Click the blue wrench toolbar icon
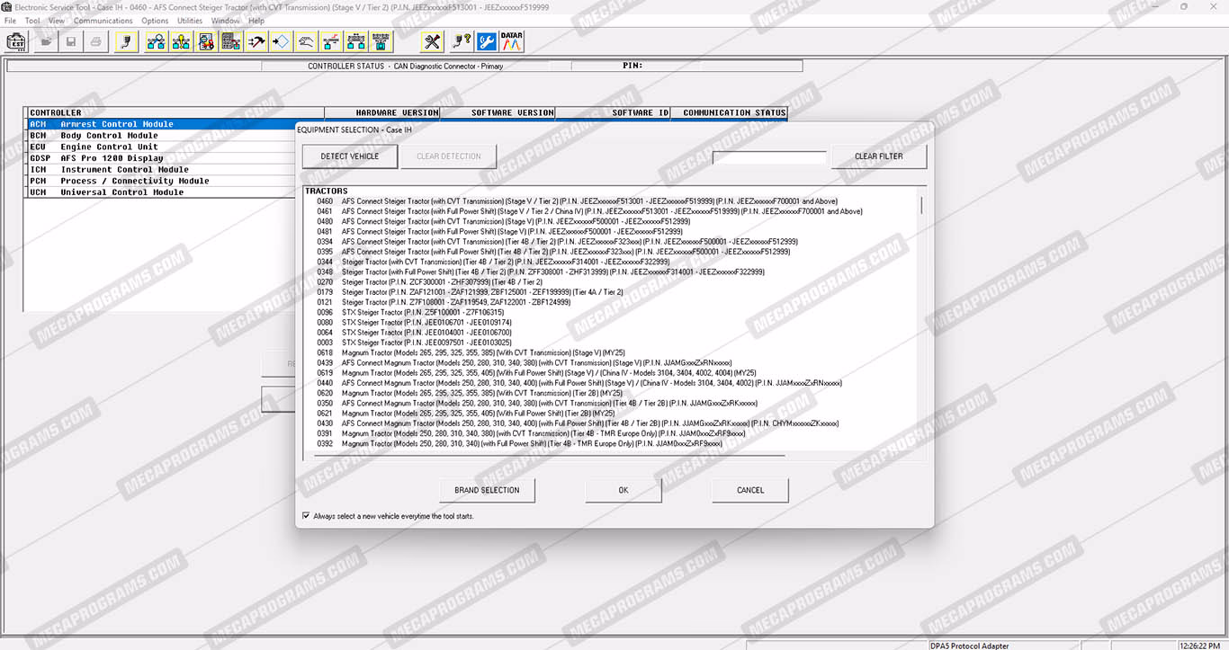 [x=487, y=41]
